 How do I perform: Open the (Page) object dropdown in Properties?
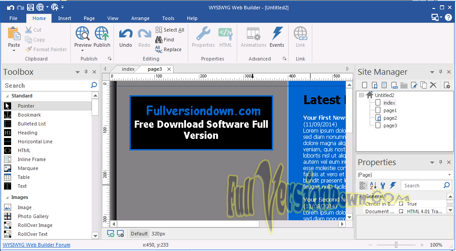coord(450,175)
